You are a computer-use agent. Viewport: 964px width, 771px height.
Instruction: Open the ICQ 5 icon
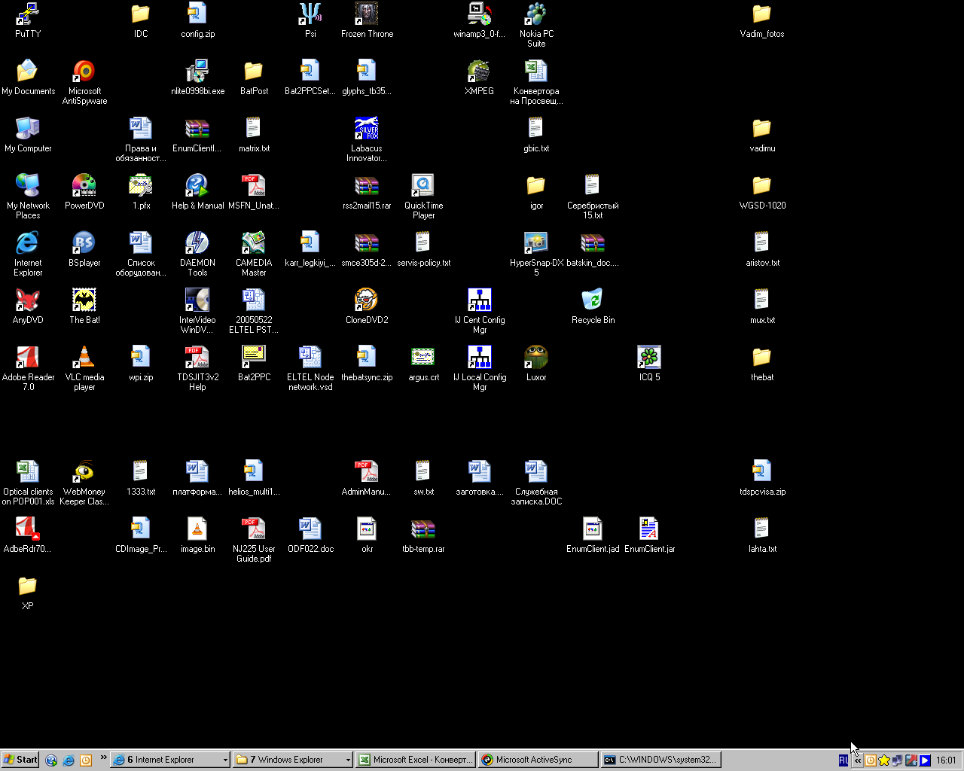click(649, 358)
